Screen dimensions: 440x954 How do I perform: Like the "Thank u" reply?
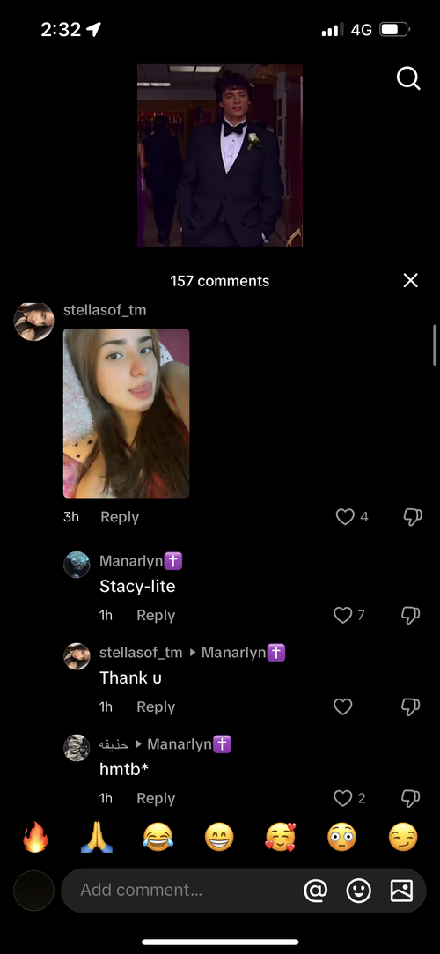click(x=343, y=706)
